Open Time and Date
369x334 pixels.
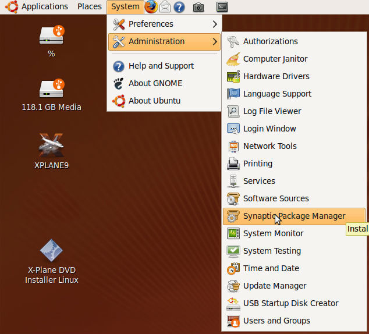point(294,268)
